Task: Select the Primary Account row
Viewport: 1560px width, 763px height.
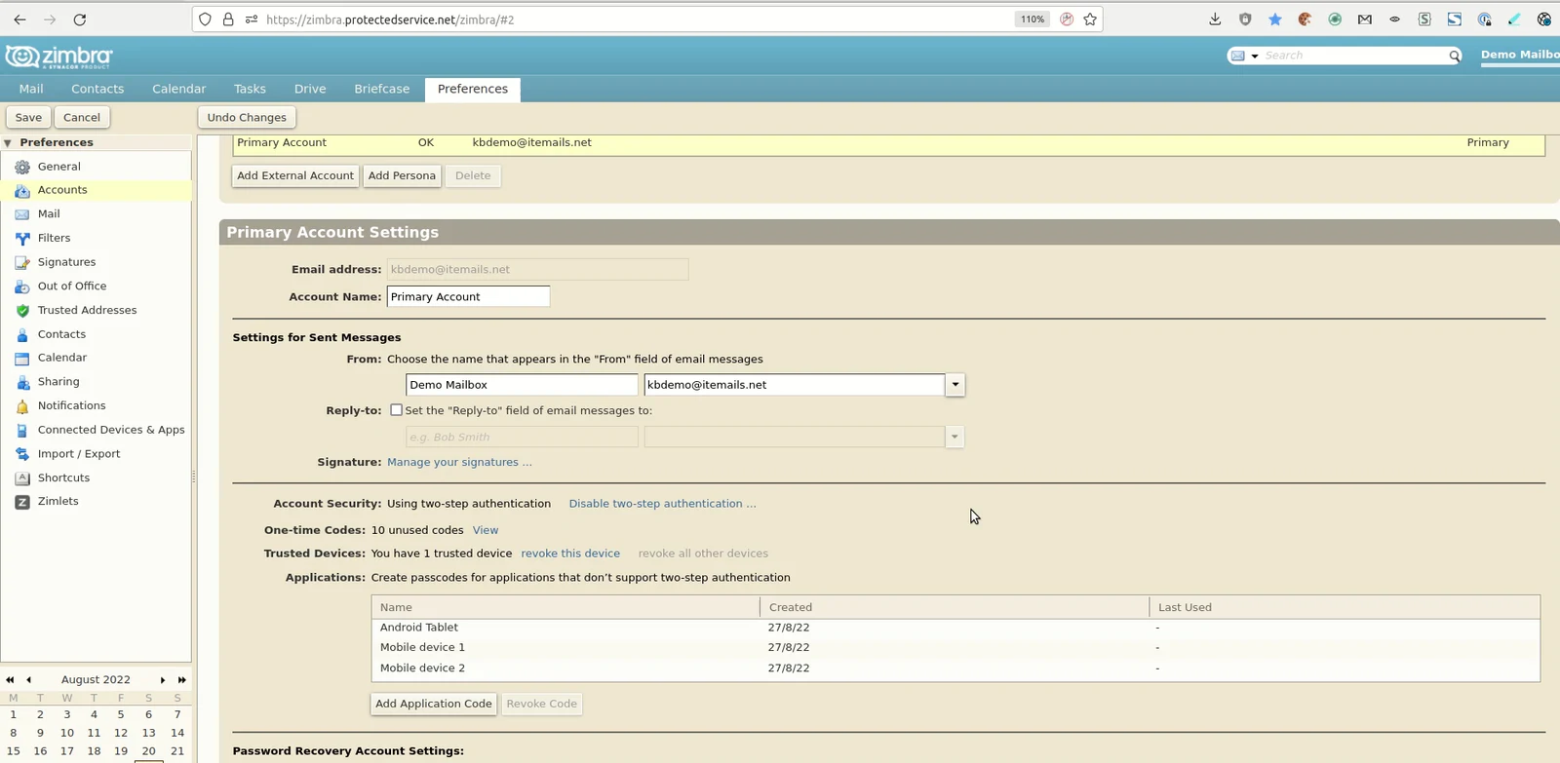Action: pyautogui.click(x=889, y=143)
